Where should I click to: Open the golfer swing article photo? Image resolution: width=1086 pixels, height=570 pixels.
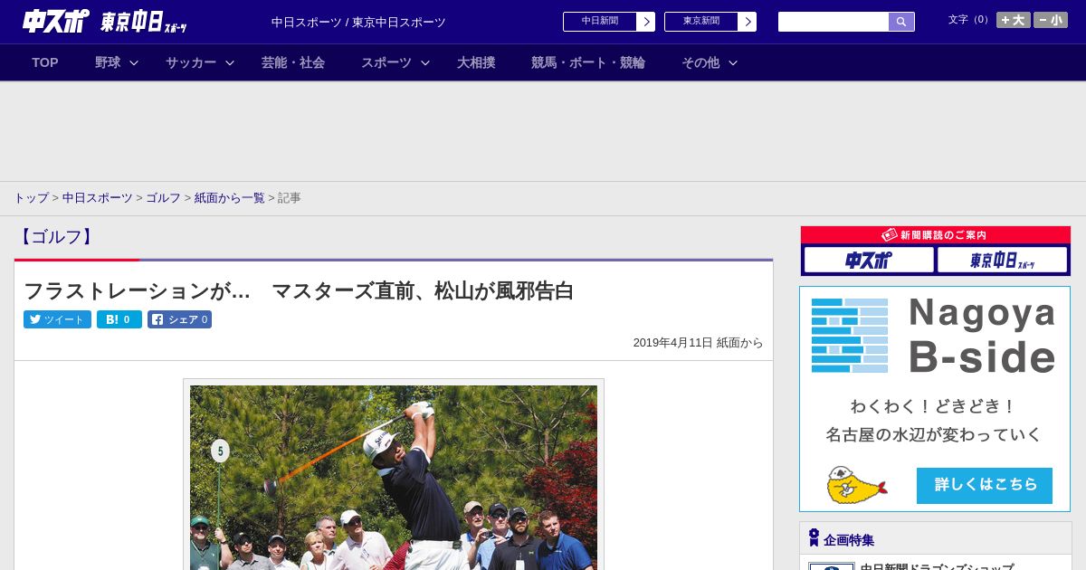394,478
